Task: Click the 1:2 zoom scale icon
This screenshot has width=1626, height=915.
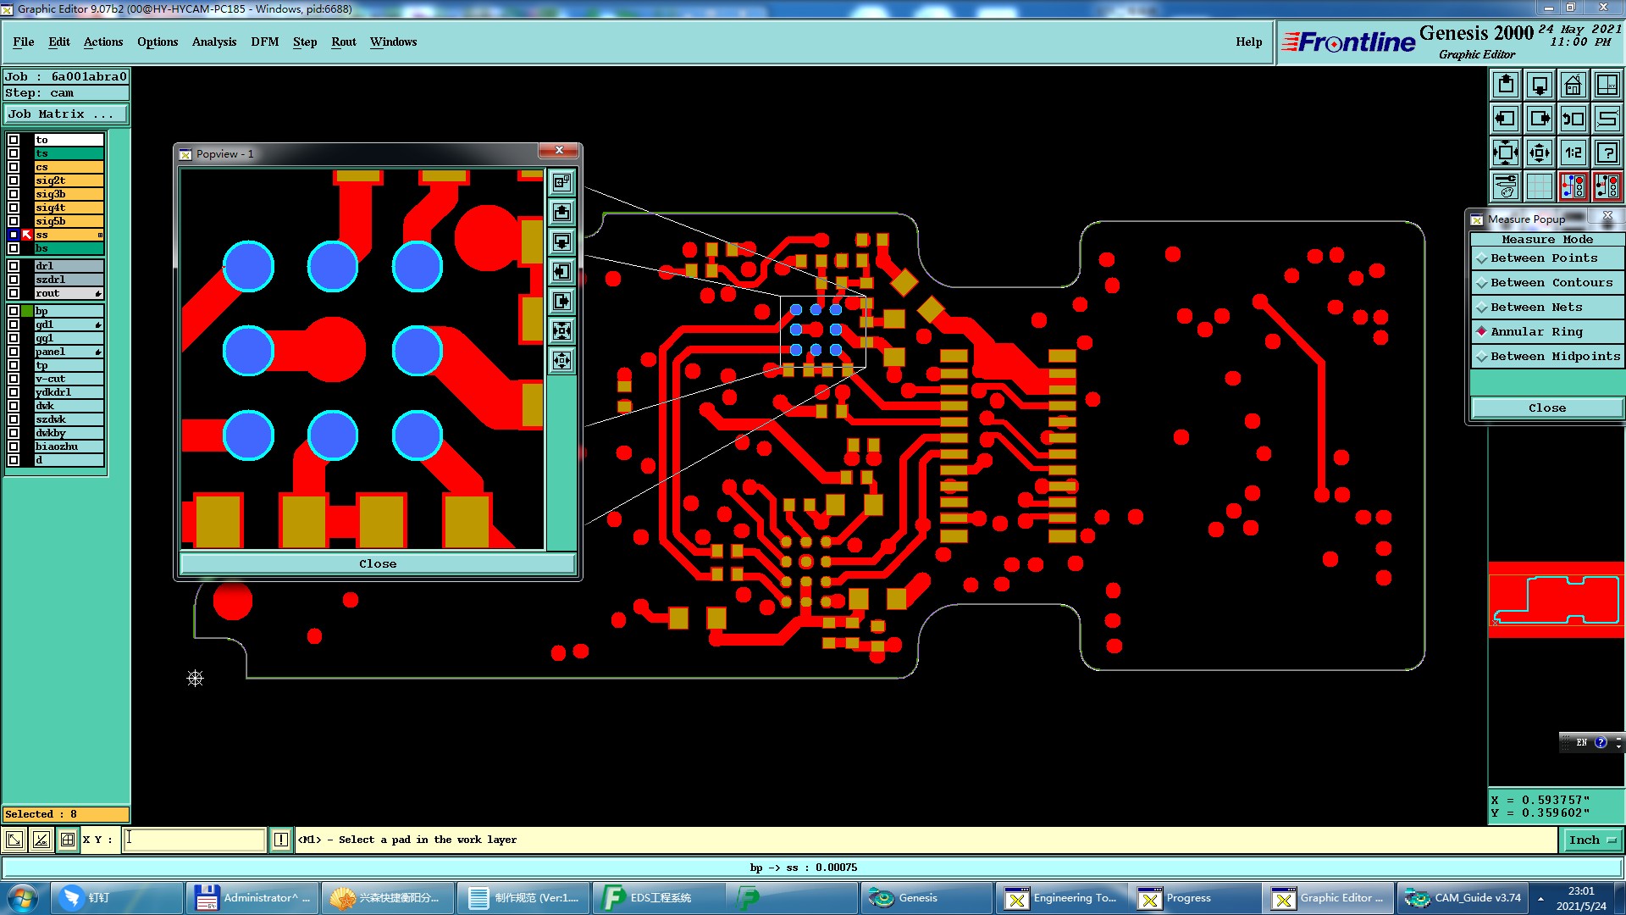Action: (1573, 152)
